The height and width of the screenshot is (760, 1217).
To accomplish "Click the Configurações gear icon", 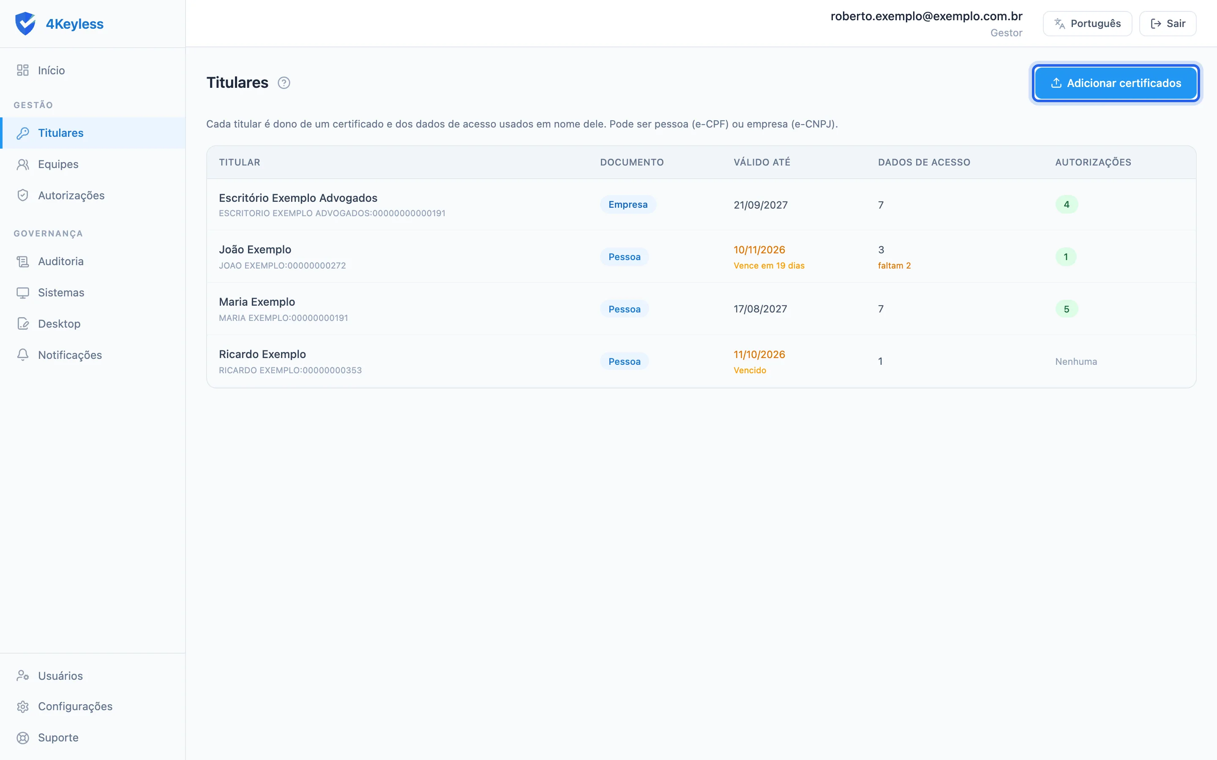I will click(23, 707).
